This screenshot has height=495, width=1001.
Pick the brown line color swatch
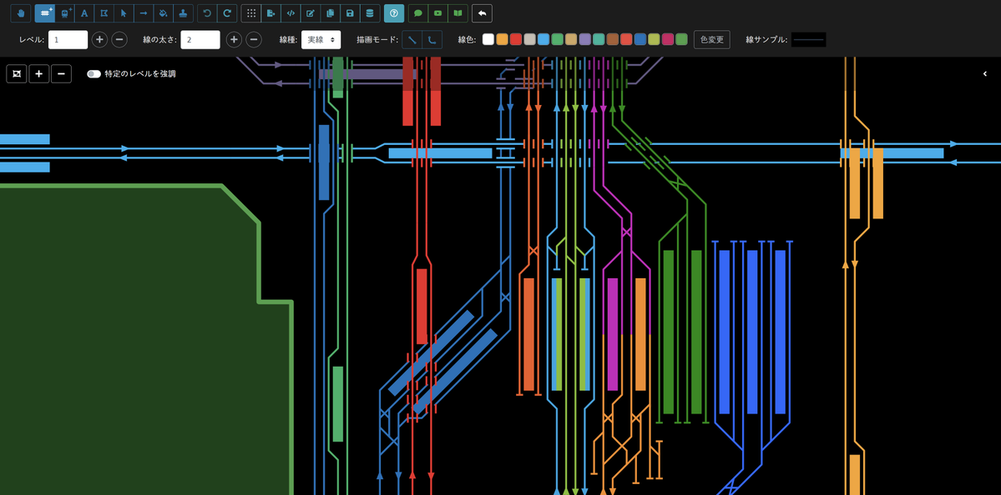612,39
